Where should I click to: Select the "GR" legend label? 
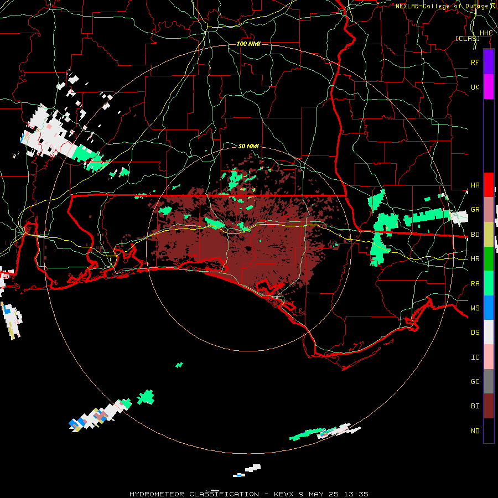point(475,209)
